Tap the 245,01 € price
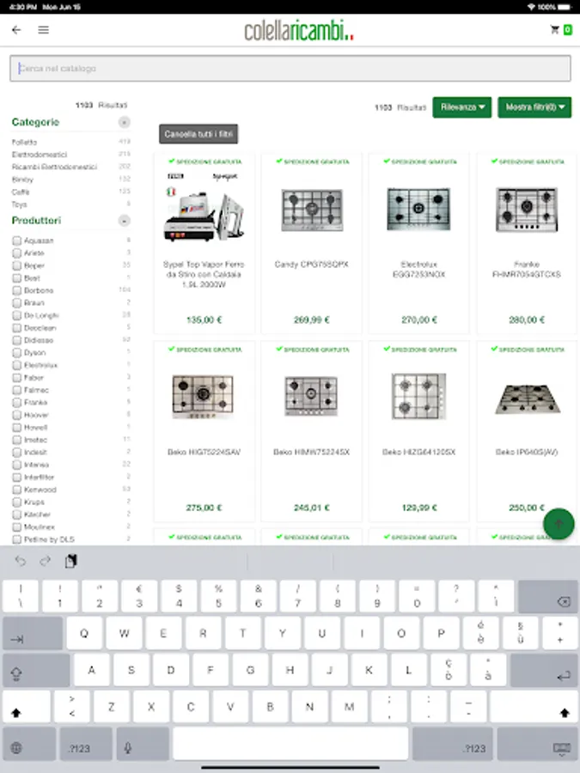The width and height of the screenshot is (580, 773). point(312,508)
